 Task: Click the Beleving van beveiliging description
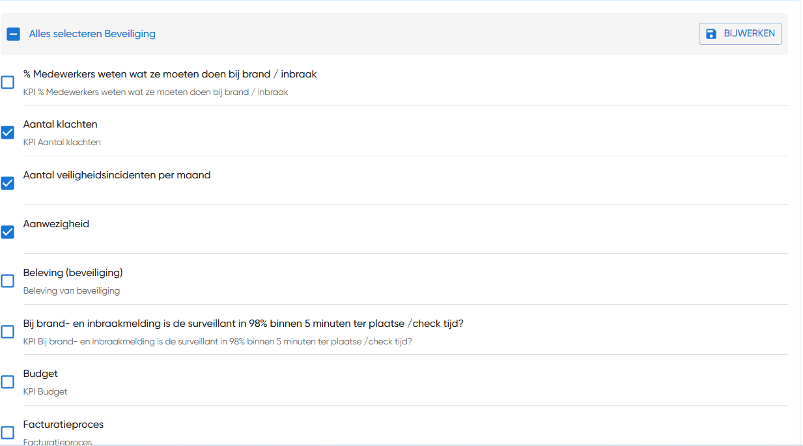pyautogui.click(x=72, y=291)
